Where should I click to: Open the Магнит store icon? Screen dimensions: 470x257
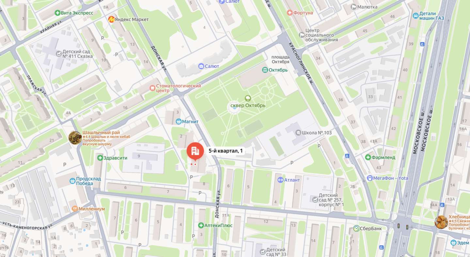(x=179, y=122)
